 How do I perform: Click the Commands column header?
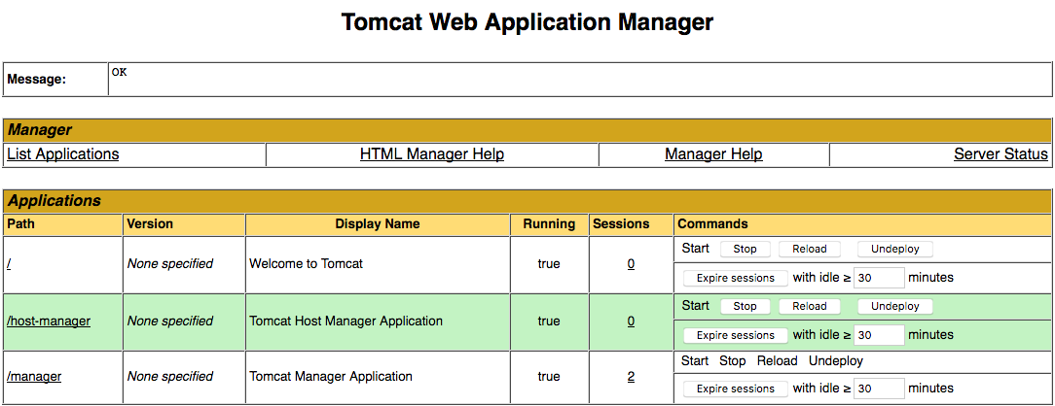pyautogui.click(x=712, y=224)
